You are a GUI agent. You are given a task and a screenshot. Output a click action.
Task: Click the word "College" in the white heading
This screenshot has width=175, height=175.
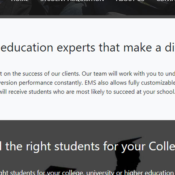tap(162, 146)
